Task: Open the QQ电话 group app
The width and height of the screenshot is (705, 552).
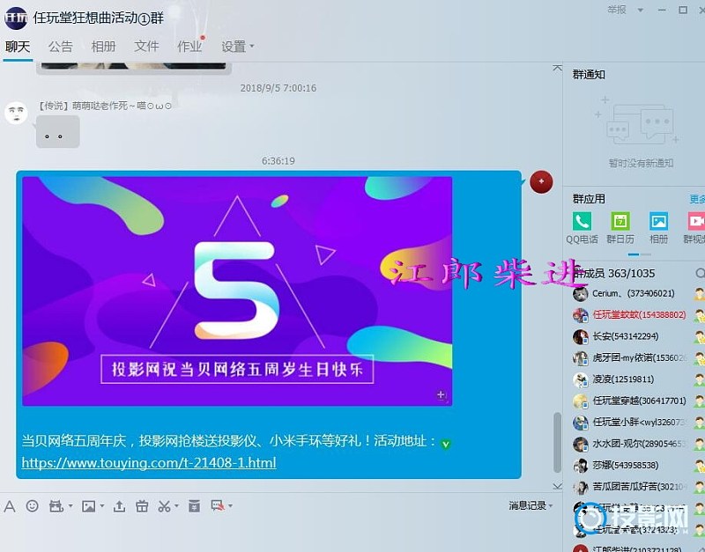Action: pos(582,222)
